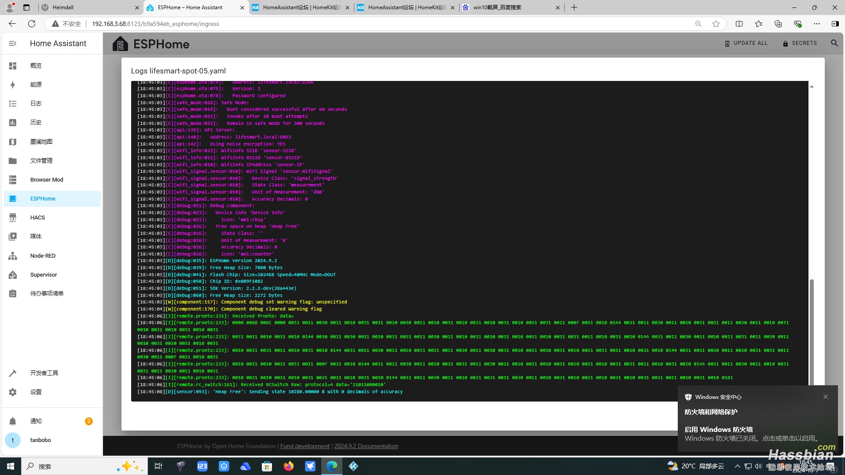Image resolution: width=845 pixels, height=475 pixels.
Task: Click the Fund development link
Action: tap(305, 446)
